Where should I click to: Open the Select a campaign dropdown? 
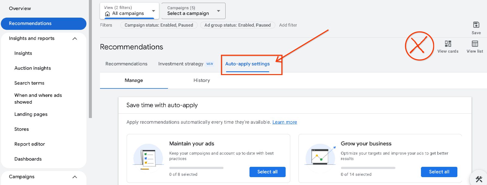click(218, 11)
